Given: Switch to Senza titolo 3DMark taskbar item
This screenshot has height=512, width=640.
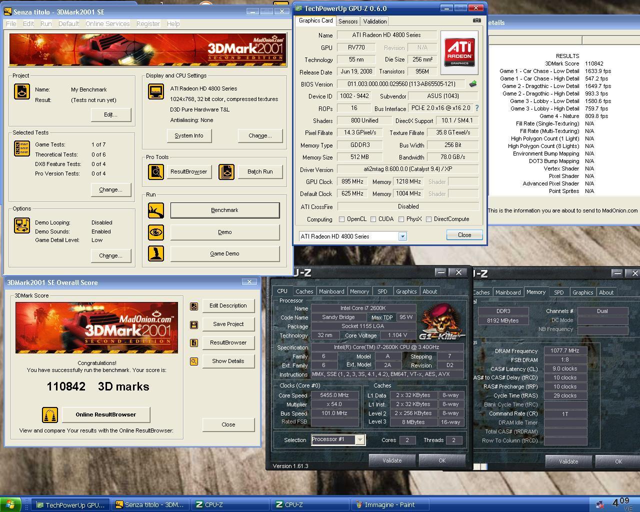Looking at the screenshot, I should pyautogui.click(x=150, y=504).
